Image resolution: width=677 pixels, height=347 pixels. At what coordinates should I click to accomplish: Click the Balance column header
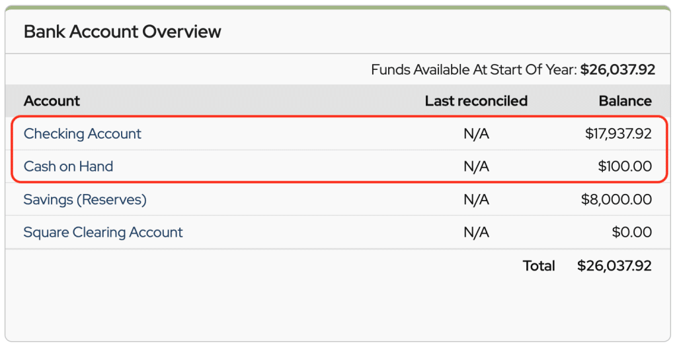click(625, 101)
